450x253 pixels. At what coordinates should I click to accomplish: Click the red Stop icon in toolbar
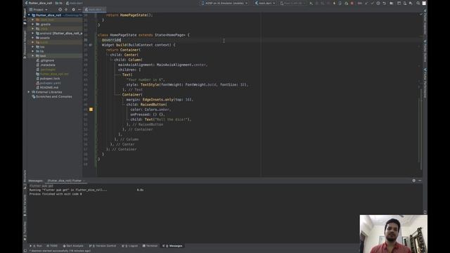[x=352, y=3]
